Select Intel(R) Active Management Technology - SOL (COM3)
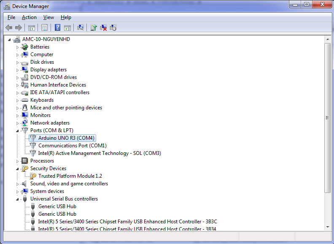 [100, 153]
